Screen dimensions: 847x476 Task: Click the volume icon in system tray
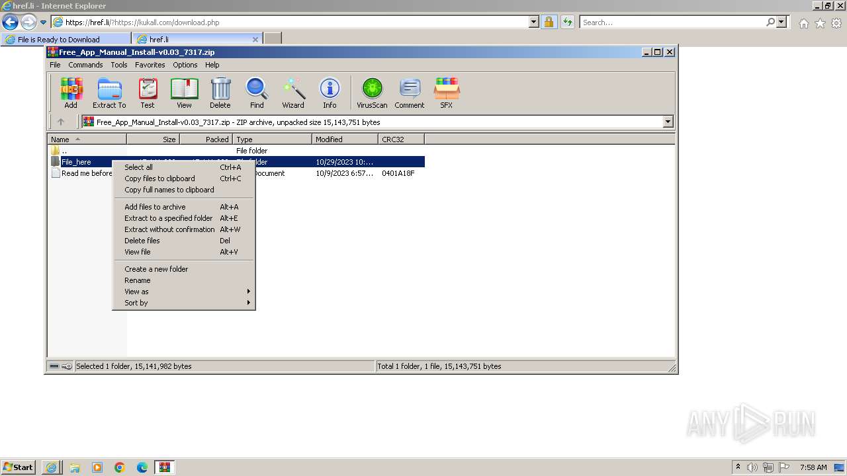752,467
